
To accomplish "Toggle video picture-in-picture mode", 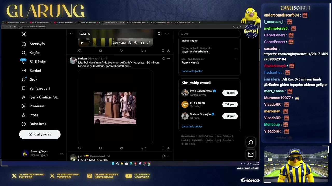I will click(x=142, y=43).
